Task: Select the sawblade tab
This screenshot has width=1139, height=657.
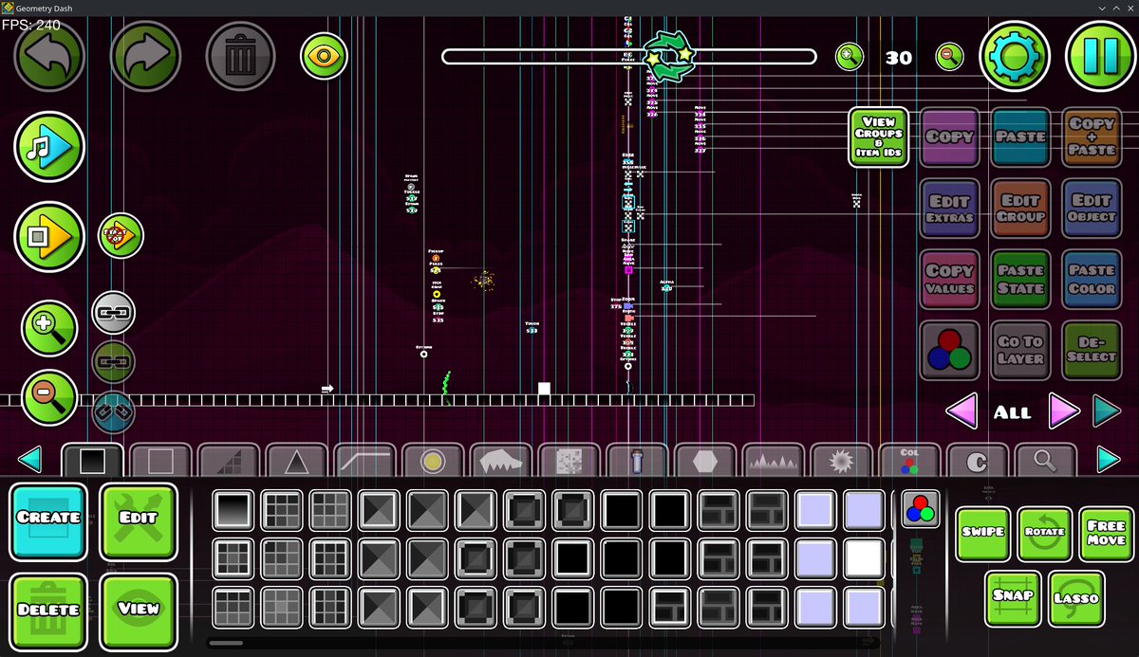Action: [842, 461]
